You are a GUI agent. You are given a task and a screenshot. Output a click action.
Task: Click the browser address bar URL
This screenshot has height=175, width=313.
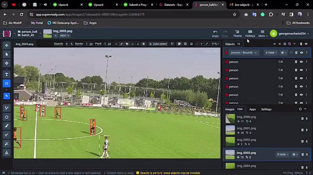(x=90, y=14)
